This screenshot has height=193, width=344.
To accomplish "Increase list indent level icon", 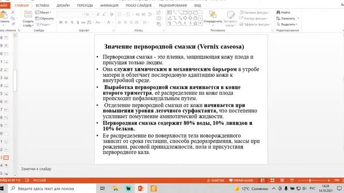I will point(144,14).
